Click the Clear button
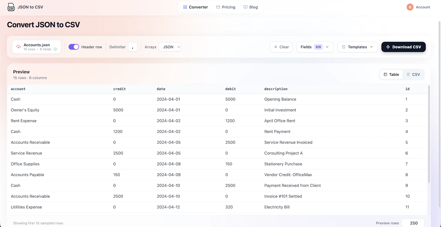Image resolution: width=441 pixels, height=227 pixels. tap(281, 47)
